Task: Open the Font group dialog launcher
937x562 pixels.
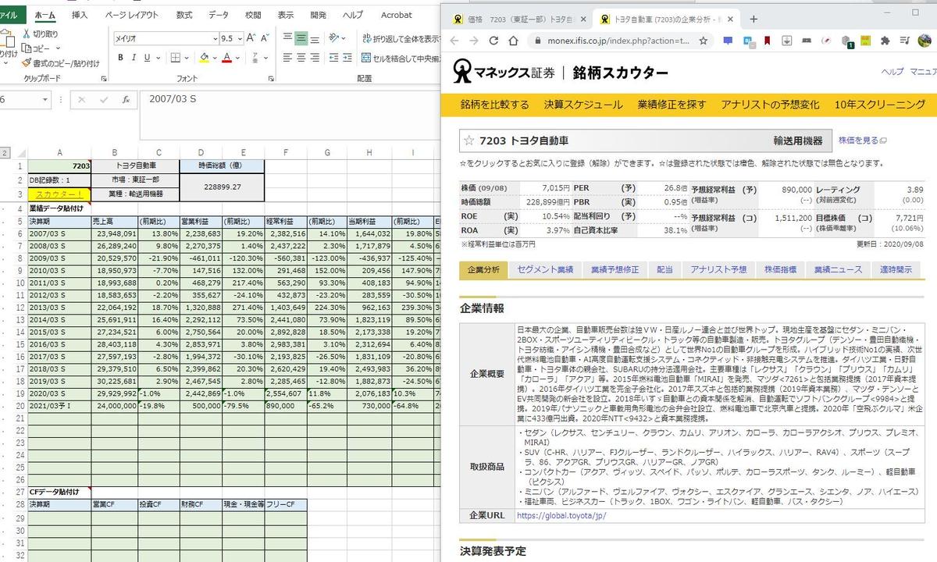Action: 271,79
